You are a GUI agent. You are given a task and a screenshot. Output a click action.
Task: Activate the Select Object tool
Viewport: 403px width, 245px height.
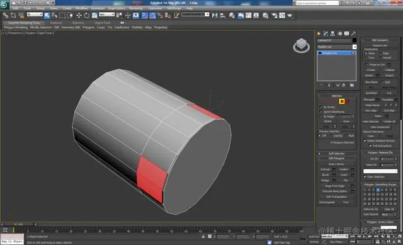(x=47, y=15)
